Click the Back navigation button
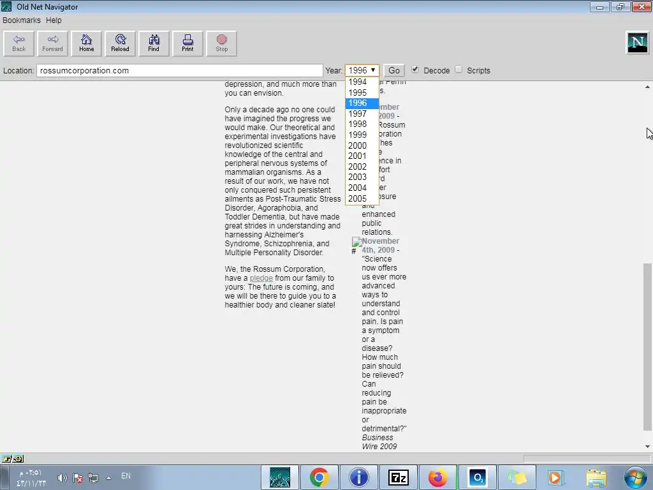This screenshot has width=653, height=490. tap(18, 43)
